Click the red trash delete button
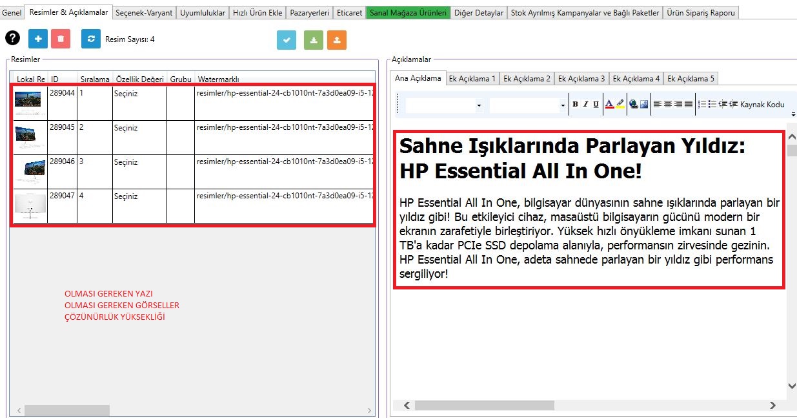 [60, 39]
